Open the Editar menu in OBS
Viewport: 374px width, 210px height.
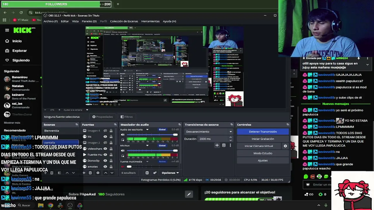point(65,21)
